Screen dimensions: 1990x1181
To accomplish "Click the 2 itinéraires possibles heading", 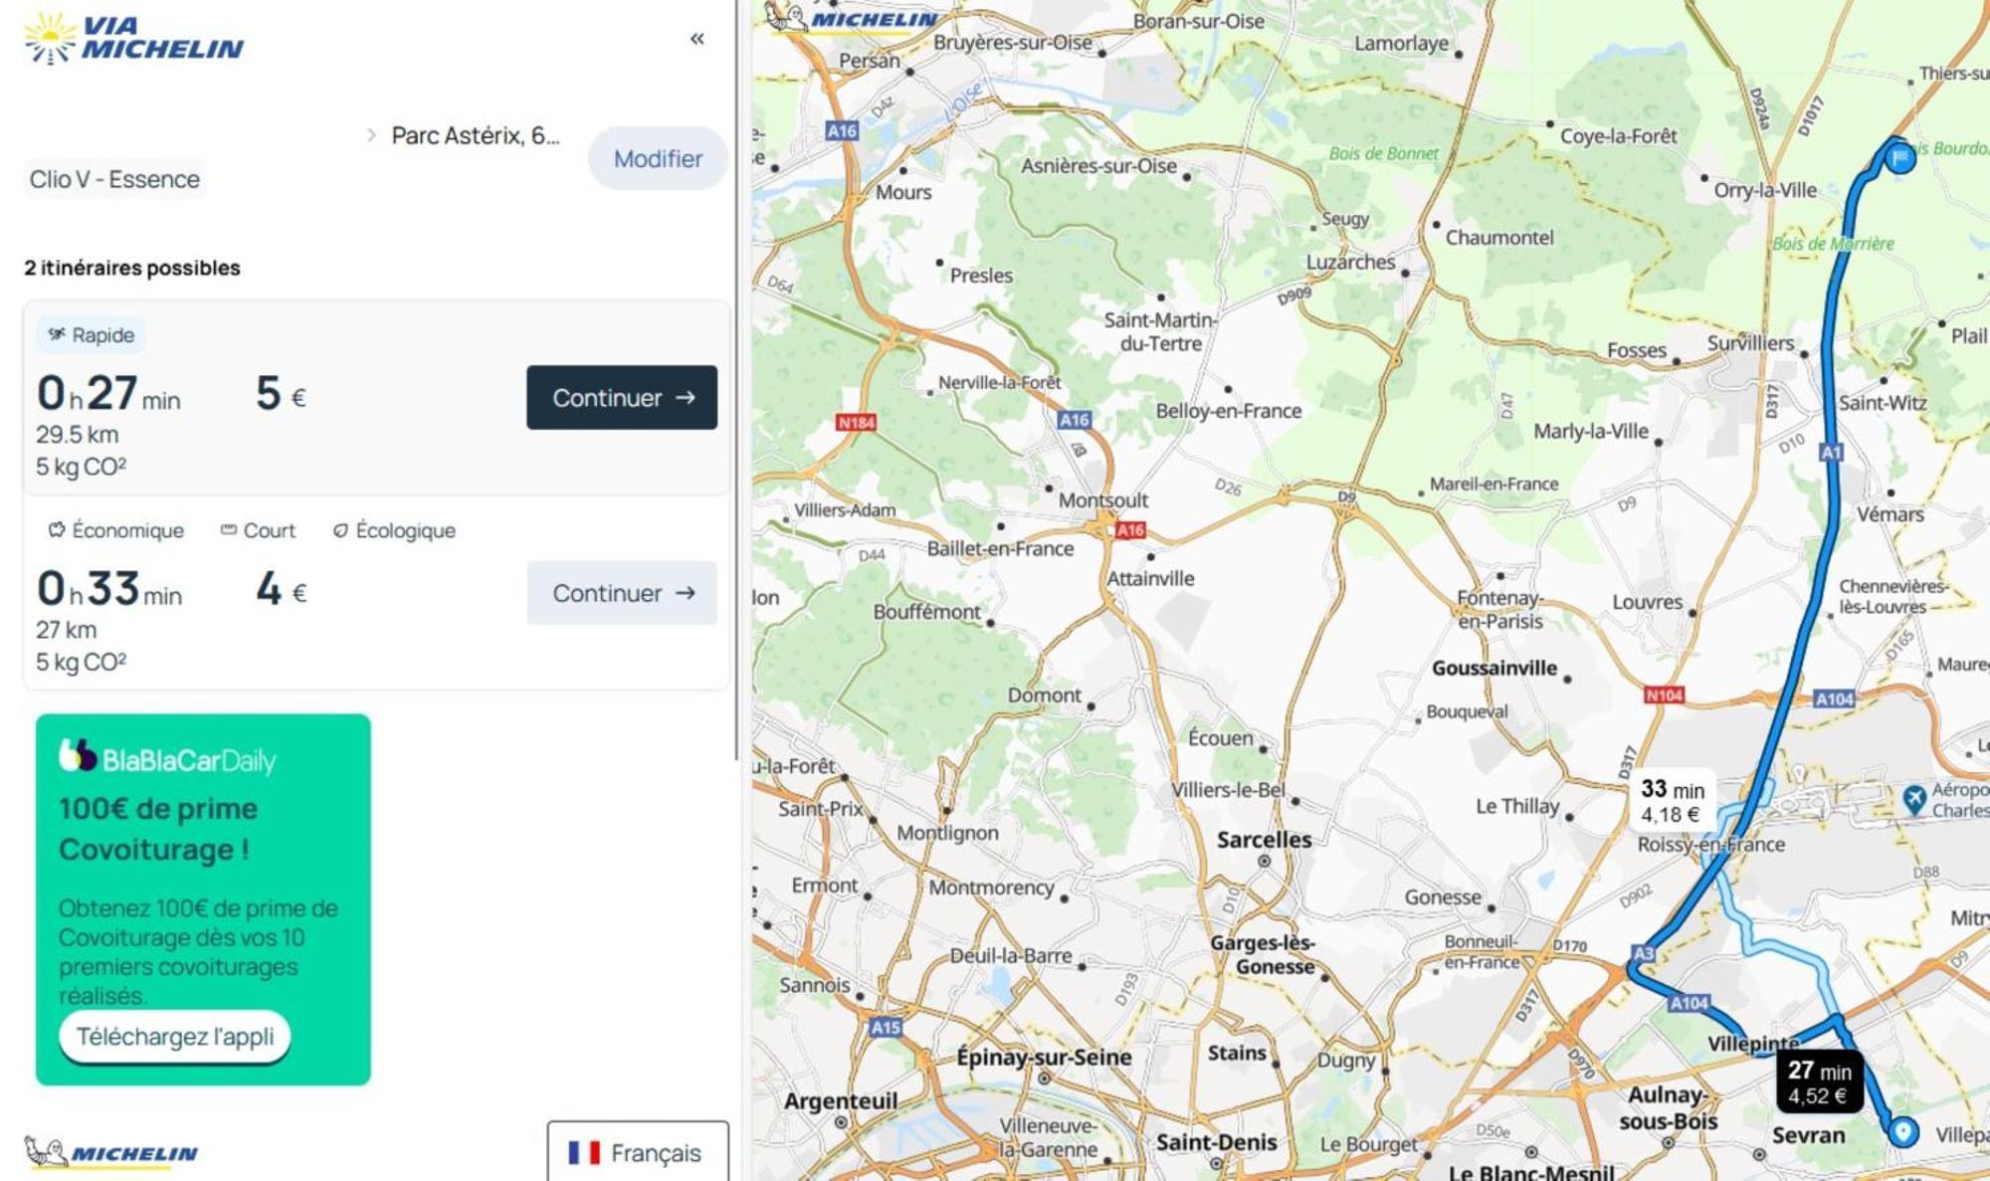I will pyautogui.click(x=132, y=268).
